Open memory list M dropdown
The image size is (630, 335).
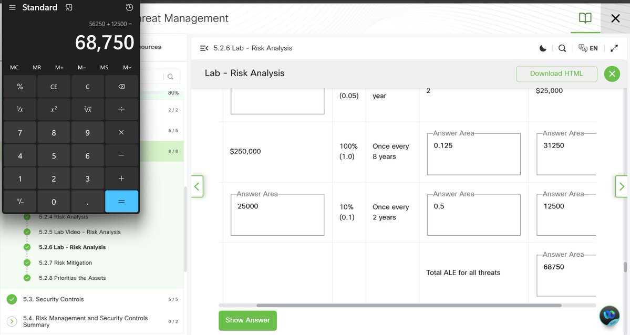pyautogui.click(x=127, y=68)
